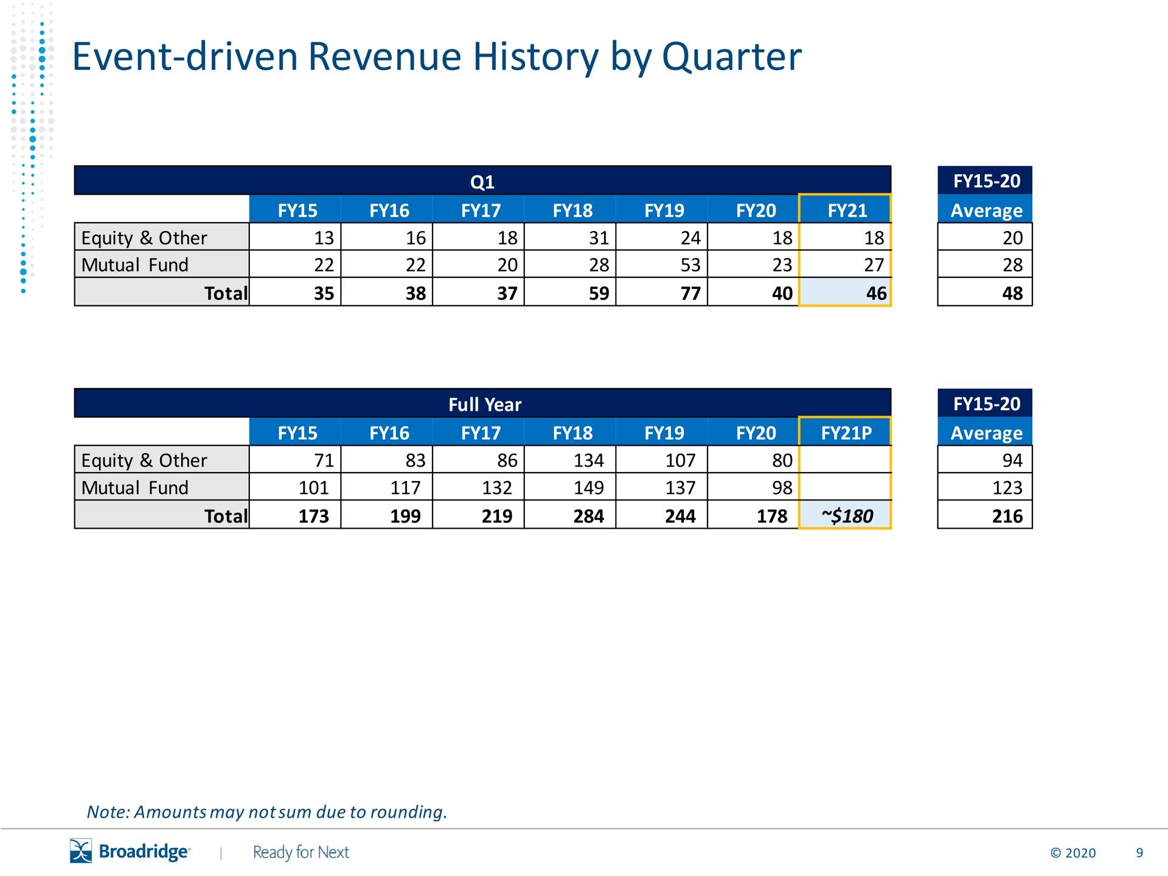Click the Broadridge logo in footer
This screenshot has width=1168, height=876.
pos(130,851)
